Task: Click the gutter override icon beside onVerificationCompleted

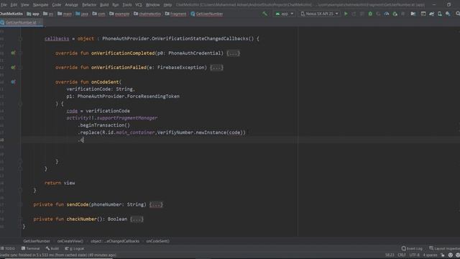Action: [x=13, y=53]
